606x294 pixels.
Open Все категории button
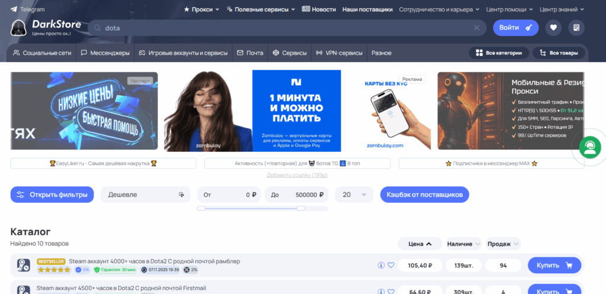[x=498, y=53]
